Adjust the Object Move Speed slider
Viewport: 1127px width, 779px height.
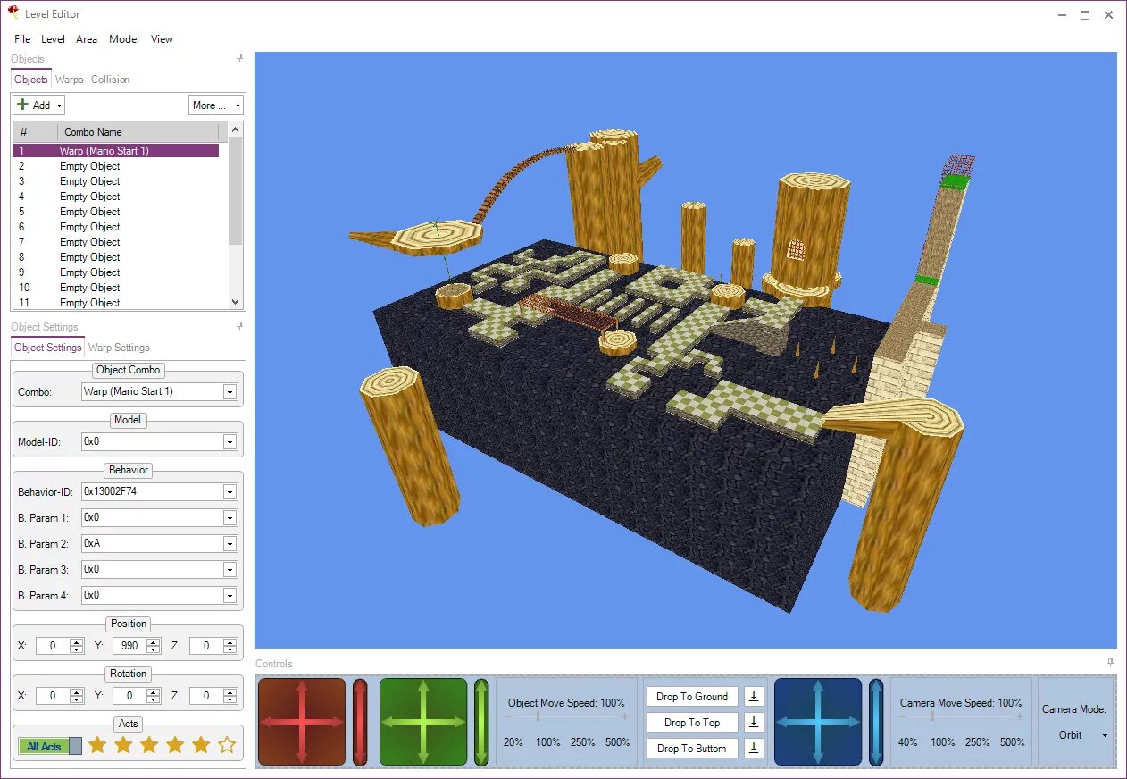(565, 716)
